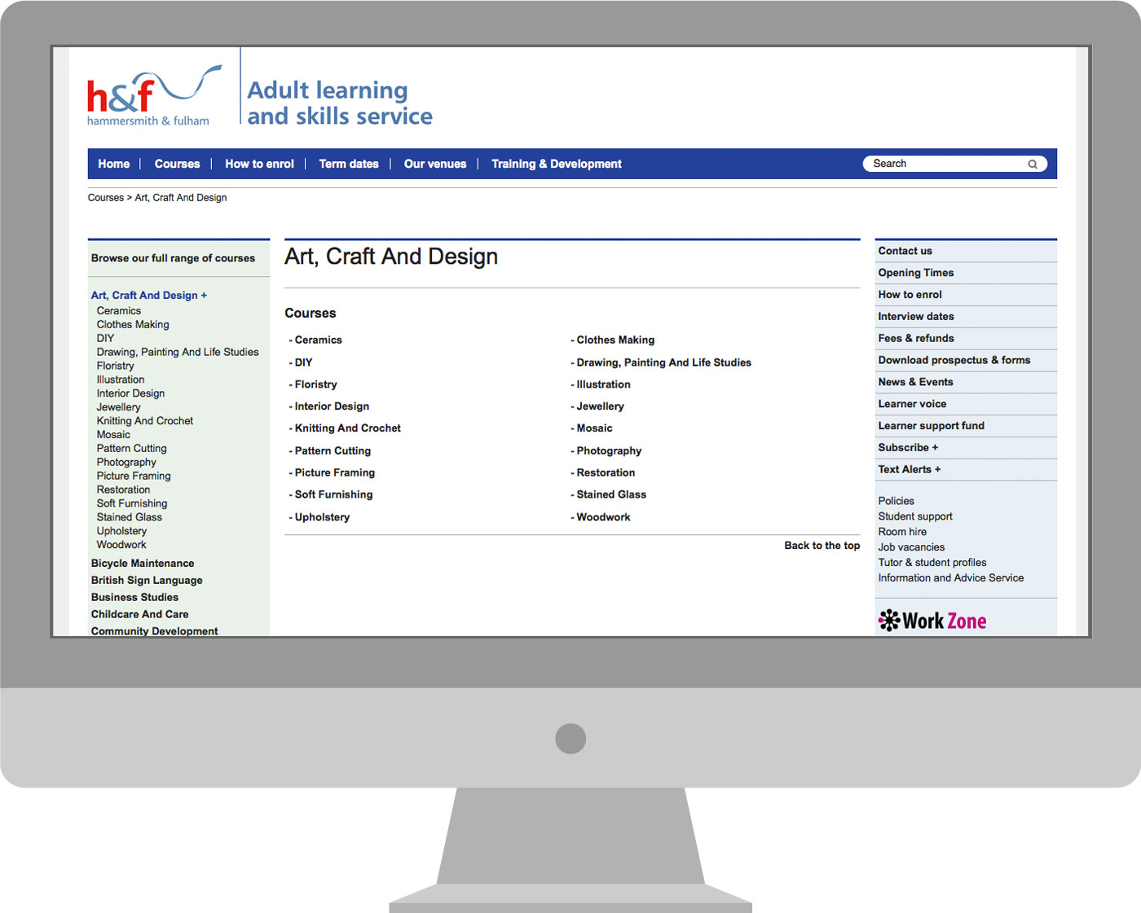Open Drawing, Painting And Life Studies in sidebar

(x=178, y=352)
